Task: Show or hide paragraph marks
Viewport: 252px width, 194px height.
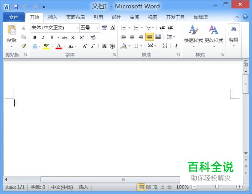Action: click(177, 46)
